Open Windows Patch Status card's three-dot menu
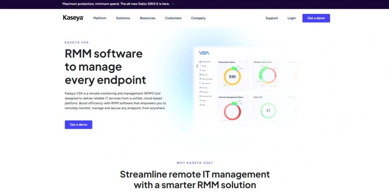Screen dimensions: 389x192 tap(282, 62)
